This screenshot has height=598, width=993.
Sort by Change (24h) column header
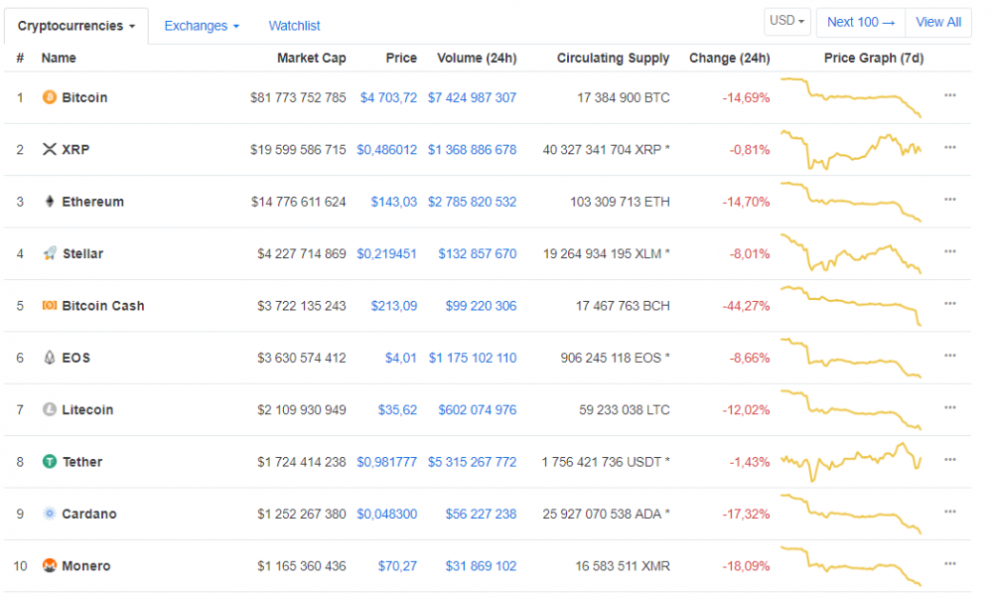[x=730, y=58]
